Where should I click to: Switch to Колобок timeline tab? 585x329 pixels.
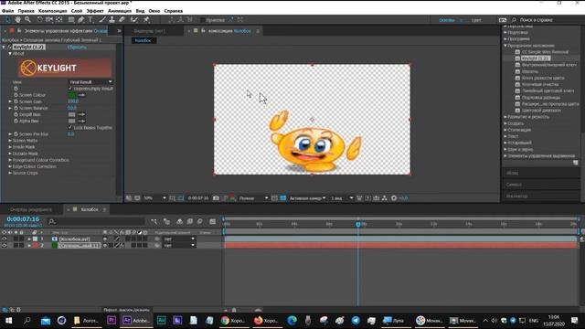tap(90, 209)
